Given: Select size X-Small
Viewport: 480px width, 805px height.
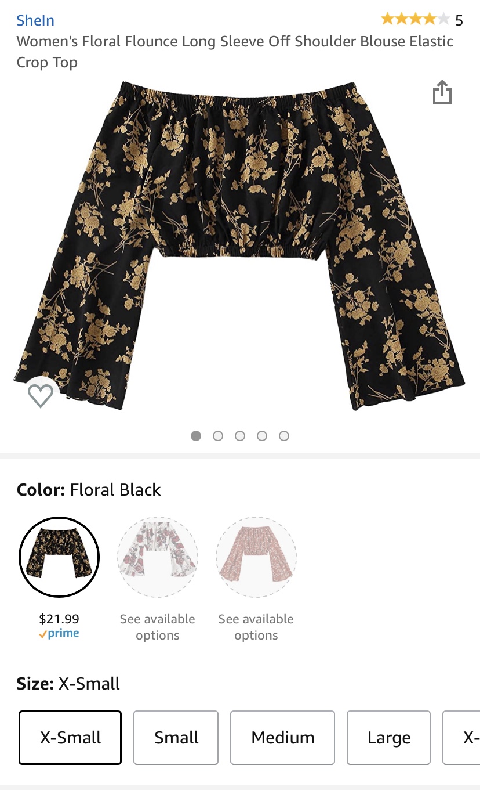Looking at the screenshot, I should pos(70,738).
